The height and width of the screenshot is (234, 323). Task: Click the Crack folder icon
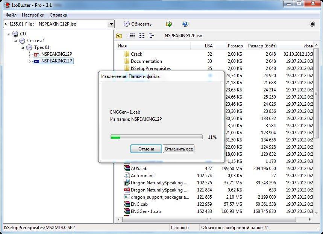click(x=127, y=54)
